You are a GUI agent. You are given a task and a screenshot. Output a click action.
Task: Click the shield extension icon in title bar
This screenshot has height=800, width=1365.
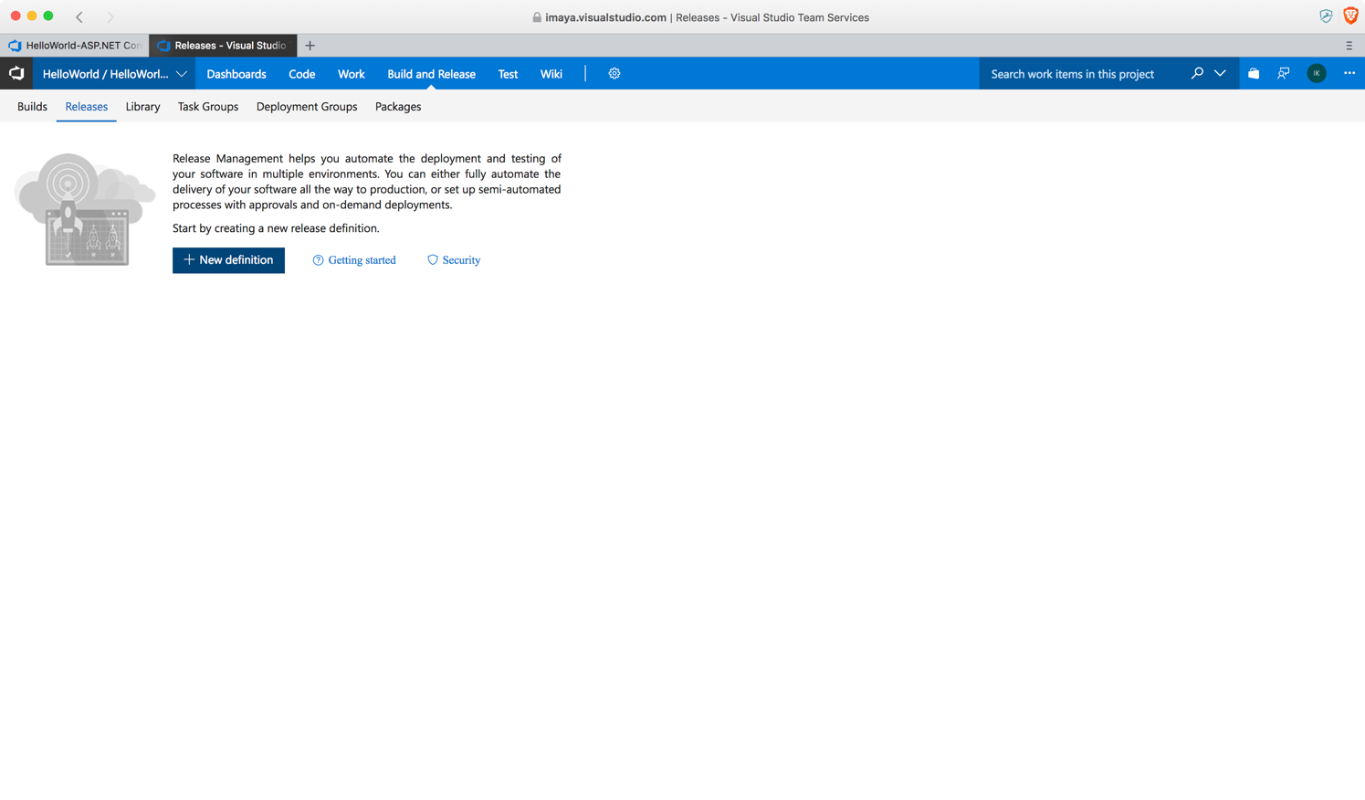[x=1326, y=16]
